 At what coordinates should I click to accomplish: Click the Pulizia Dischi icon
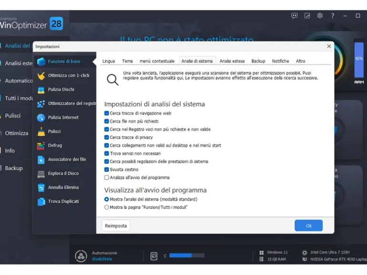click(41, 90)
